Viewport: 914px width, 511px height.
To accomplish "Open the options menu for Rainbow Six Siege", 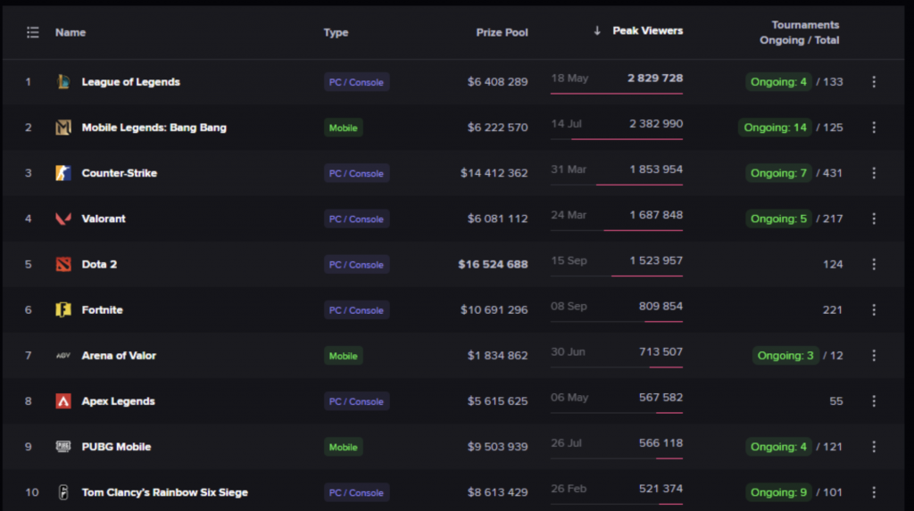I will (874, 492).
